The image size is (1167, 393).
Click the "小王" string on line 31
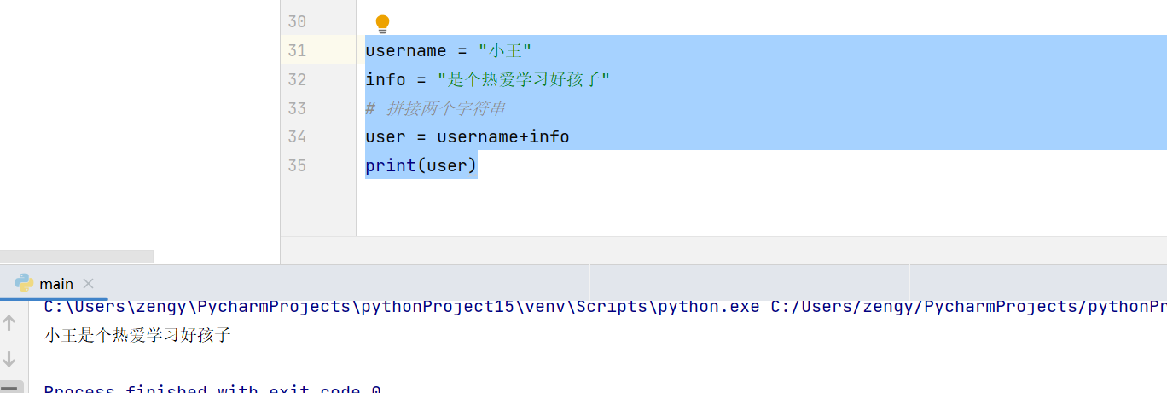pos(505,51)
